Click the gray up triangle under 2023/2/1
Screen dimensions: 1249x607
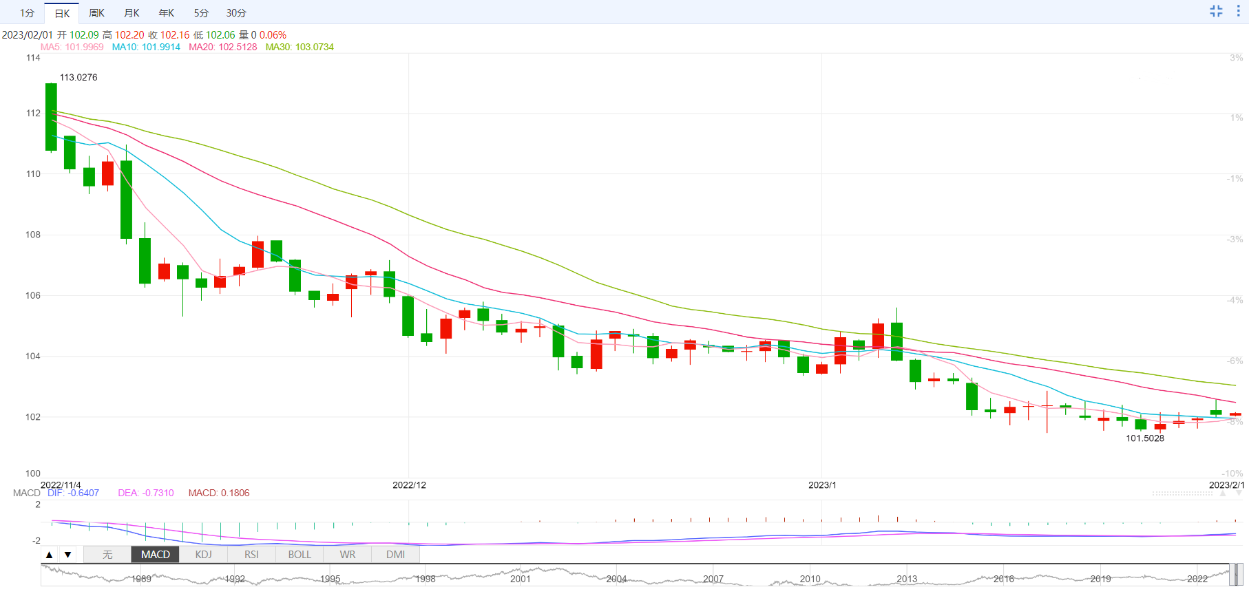click(1223, 493)
